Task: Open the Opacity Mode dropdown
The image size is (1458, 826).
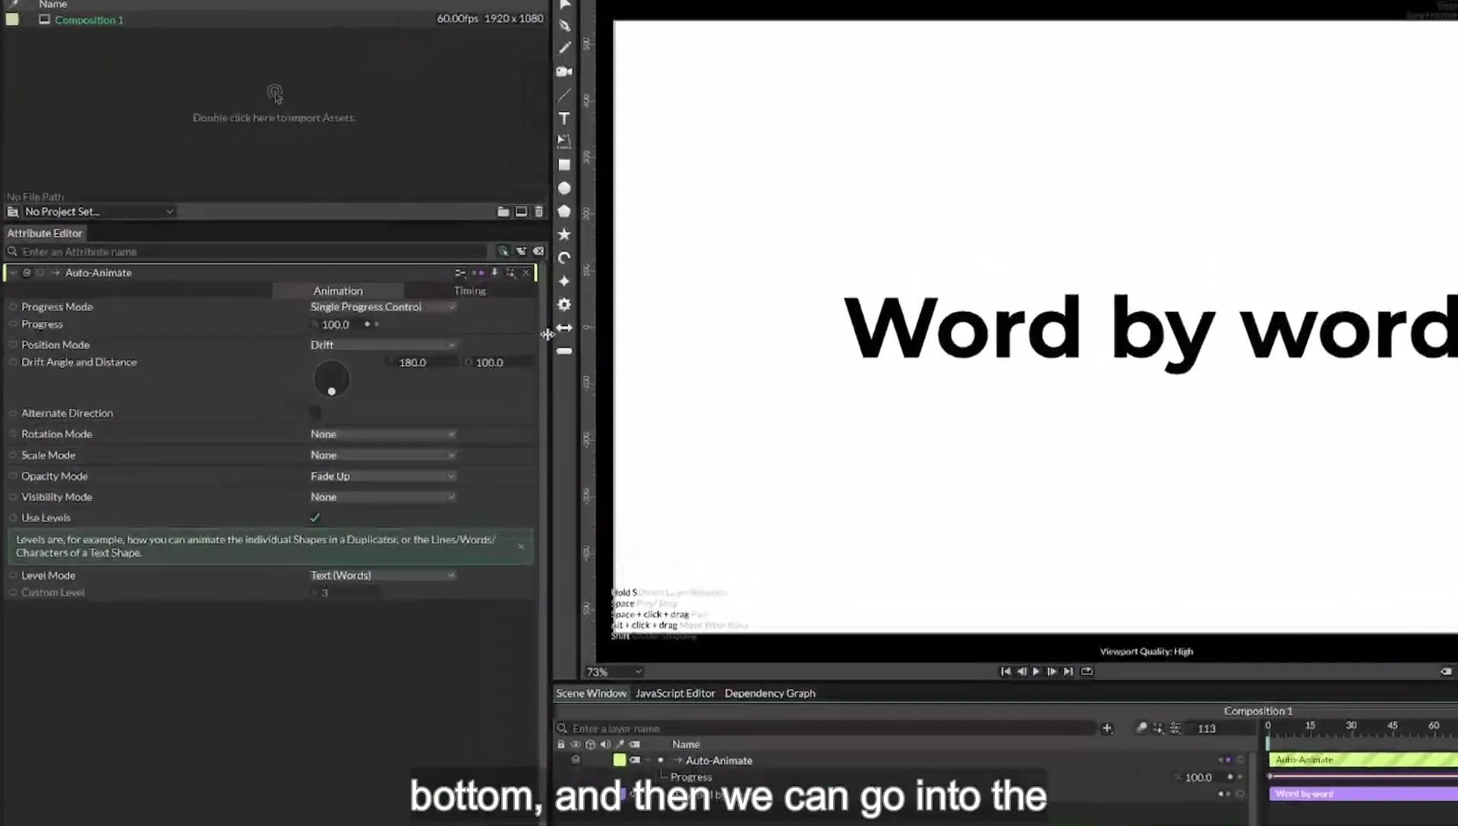Action: [x=383, y=476]
